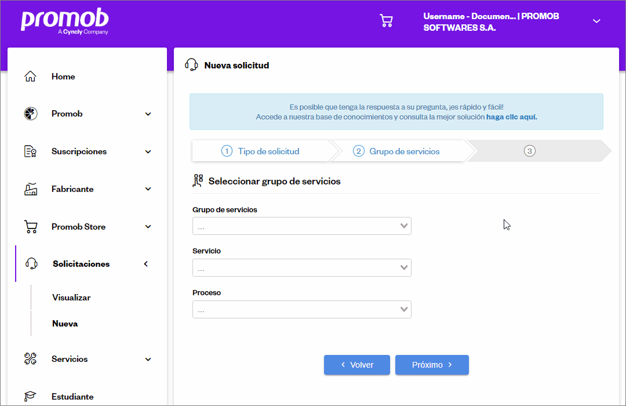Go to step 1 Tipo de solicitud

point(260,151)
